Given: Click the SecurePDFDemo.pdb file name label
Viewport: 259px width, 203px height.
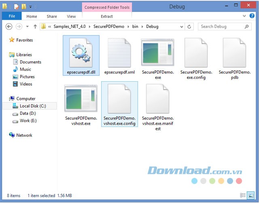Looking at the screenshot, I should click(x=235, y=75).
